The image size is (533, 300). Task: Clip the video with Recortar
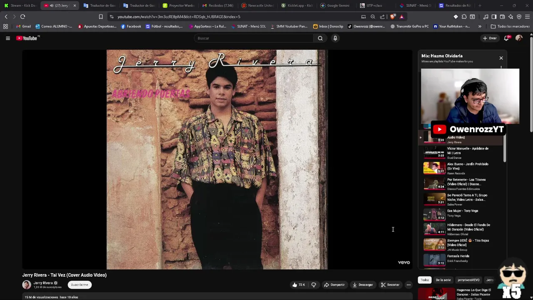390,285
